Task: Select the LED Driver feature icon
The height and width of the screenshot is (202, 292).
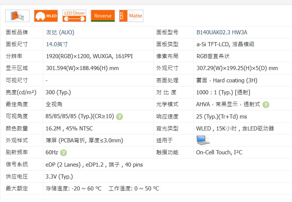Action: click(x=74, y=16)
